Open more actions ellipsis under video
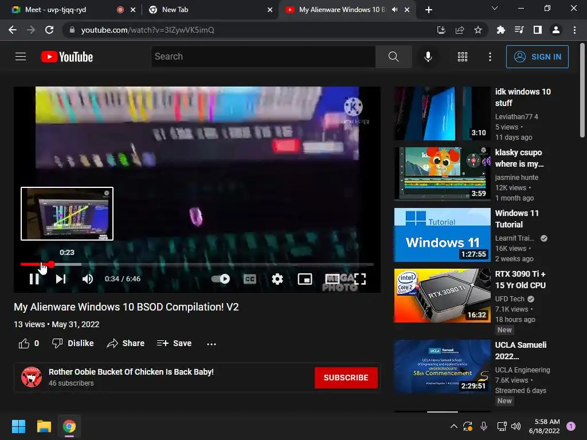 point(212,344)
